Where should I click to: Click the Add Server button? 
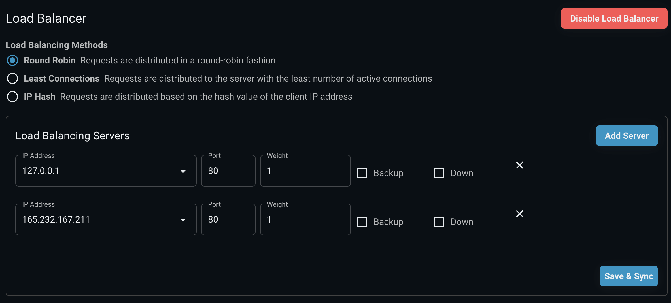[627, 135]
